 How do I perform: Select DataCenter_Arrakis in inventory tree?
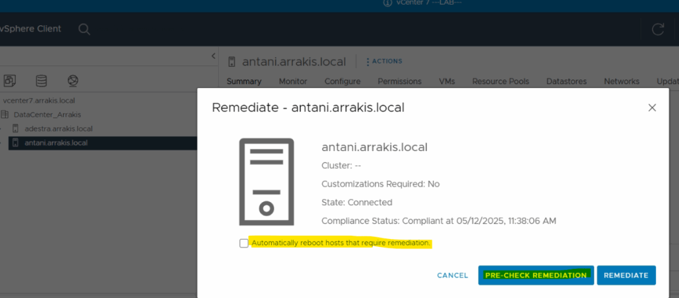[x=46, y=115]
